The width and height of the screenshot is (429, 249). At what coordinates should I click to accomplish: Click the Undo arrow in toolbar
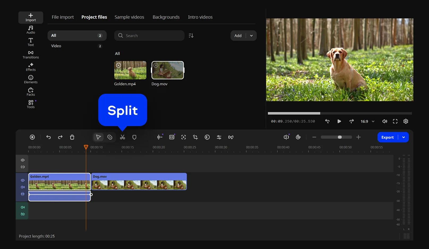coord(48,137)
